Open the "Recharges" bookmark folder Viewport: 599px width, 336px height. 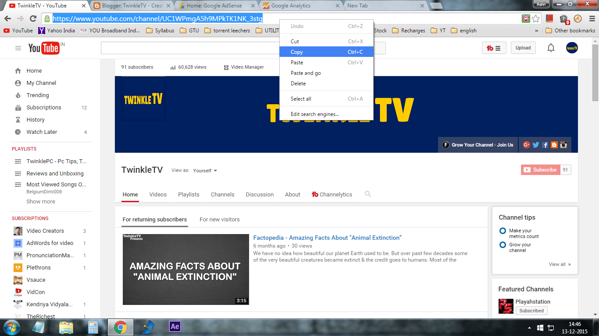click(409, 31)
